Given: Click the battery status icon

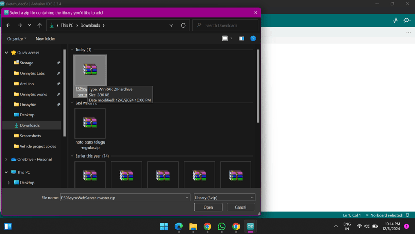Looking at the screenshot, I should coord(375,226).
